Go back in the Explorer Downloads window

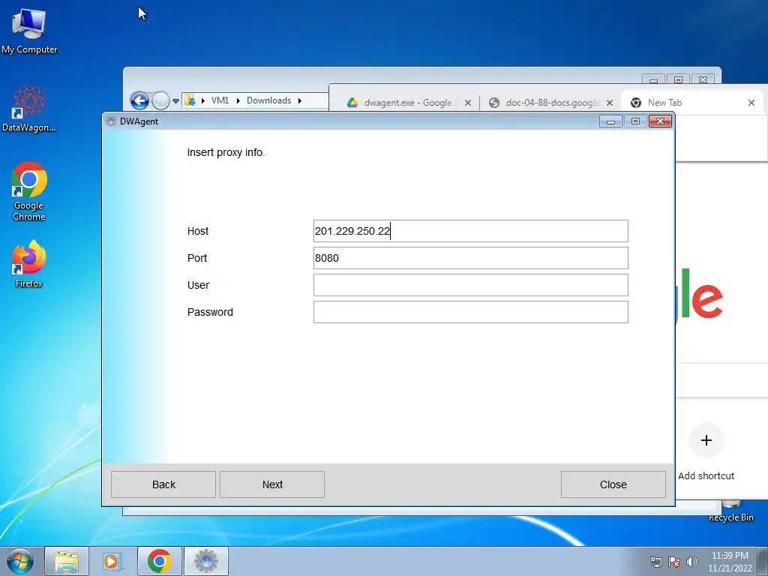coord(139,101)
